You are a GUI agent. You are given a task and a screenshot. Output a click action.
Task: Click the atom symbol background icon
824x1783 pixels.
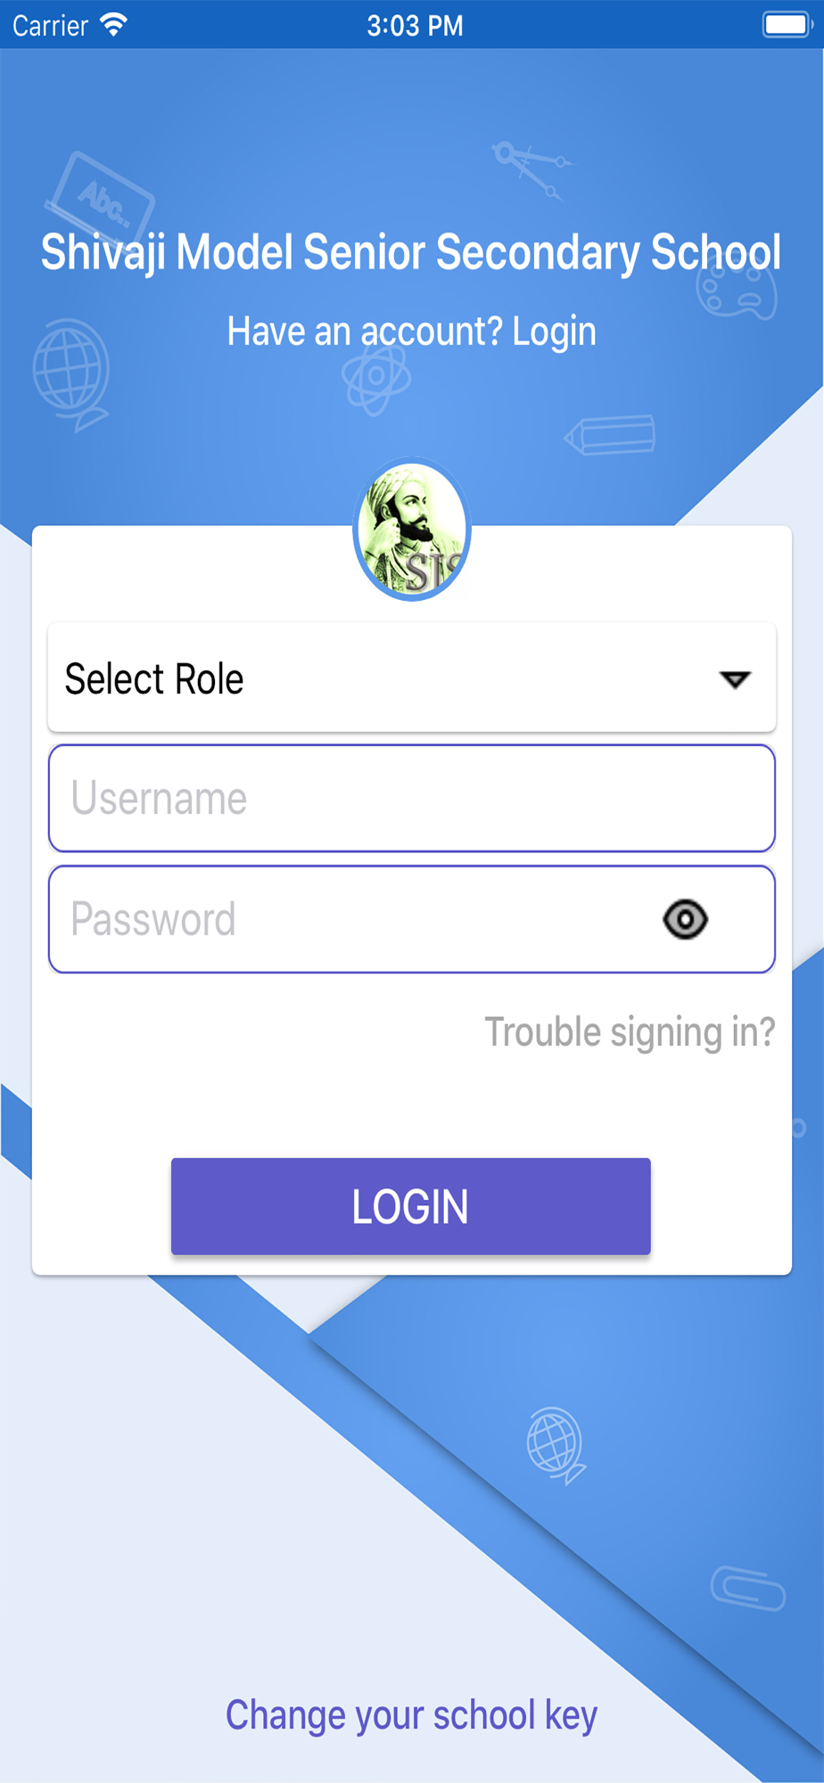pyautogui.click(x=376, y=378)
